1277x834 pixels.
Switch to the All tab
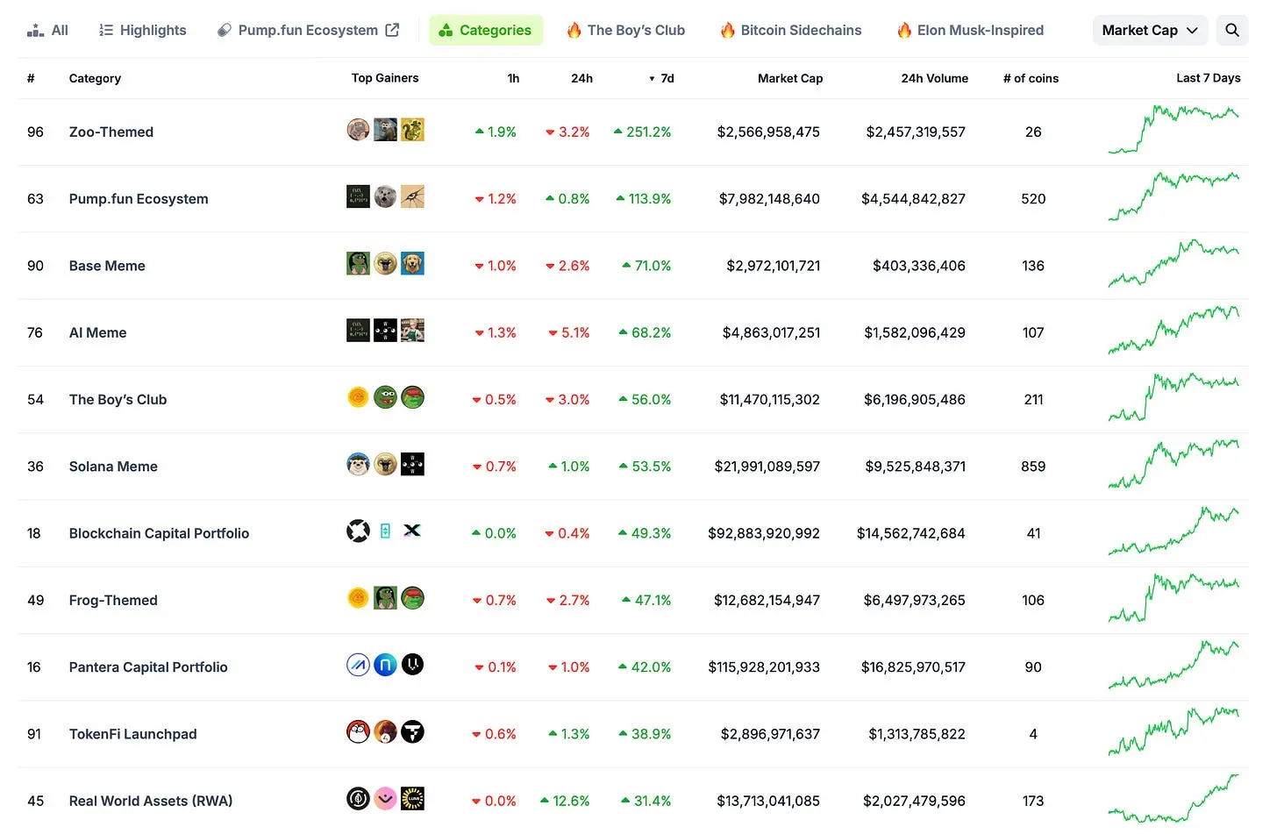point(48,30)
